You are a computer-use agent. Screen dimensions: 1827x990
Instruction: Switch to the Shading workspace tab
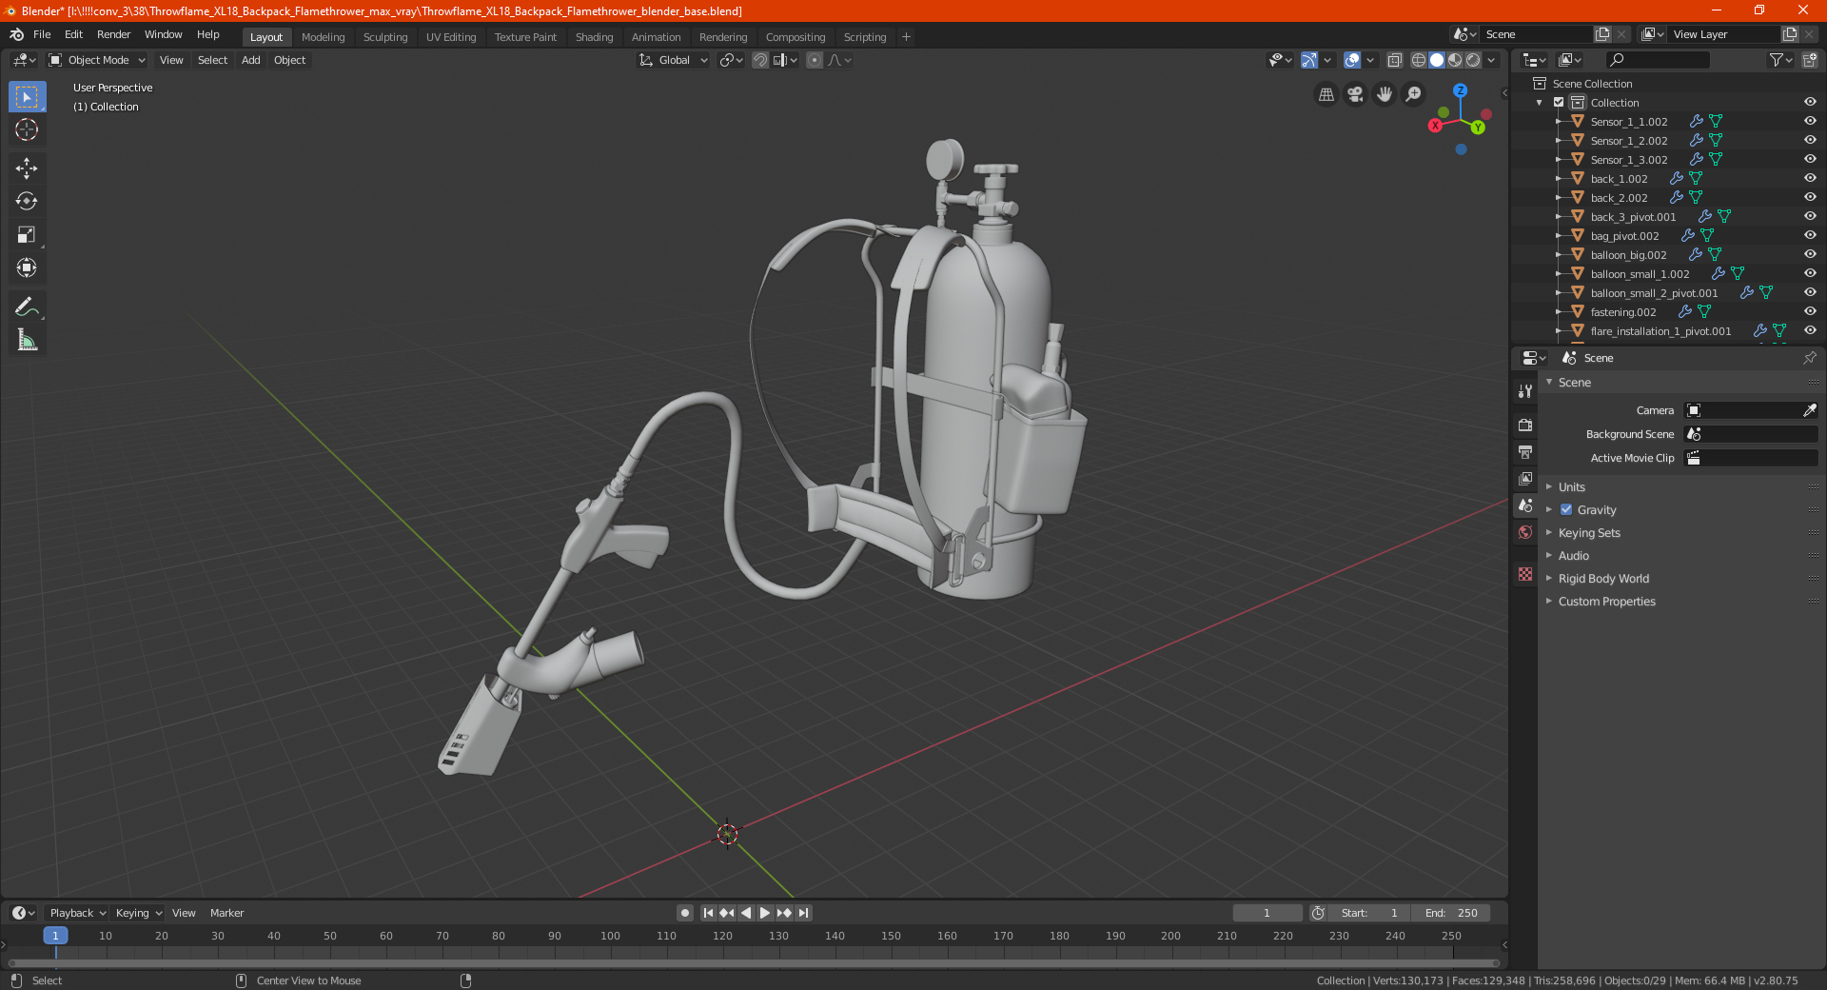click(x=594, y=37)
